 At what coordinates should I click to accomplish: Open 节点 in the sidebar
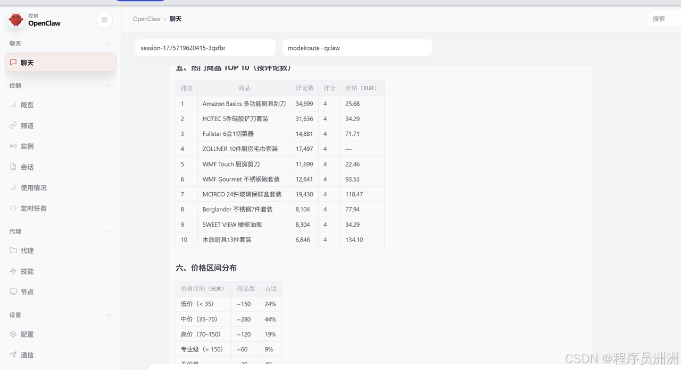tap(61, 292)
